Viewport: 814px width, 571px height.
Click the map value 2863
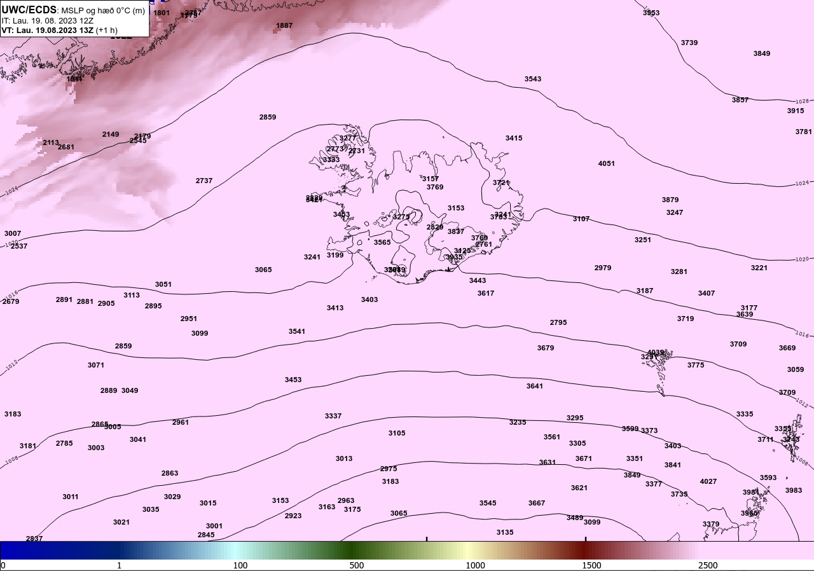(x=170, y=473)
